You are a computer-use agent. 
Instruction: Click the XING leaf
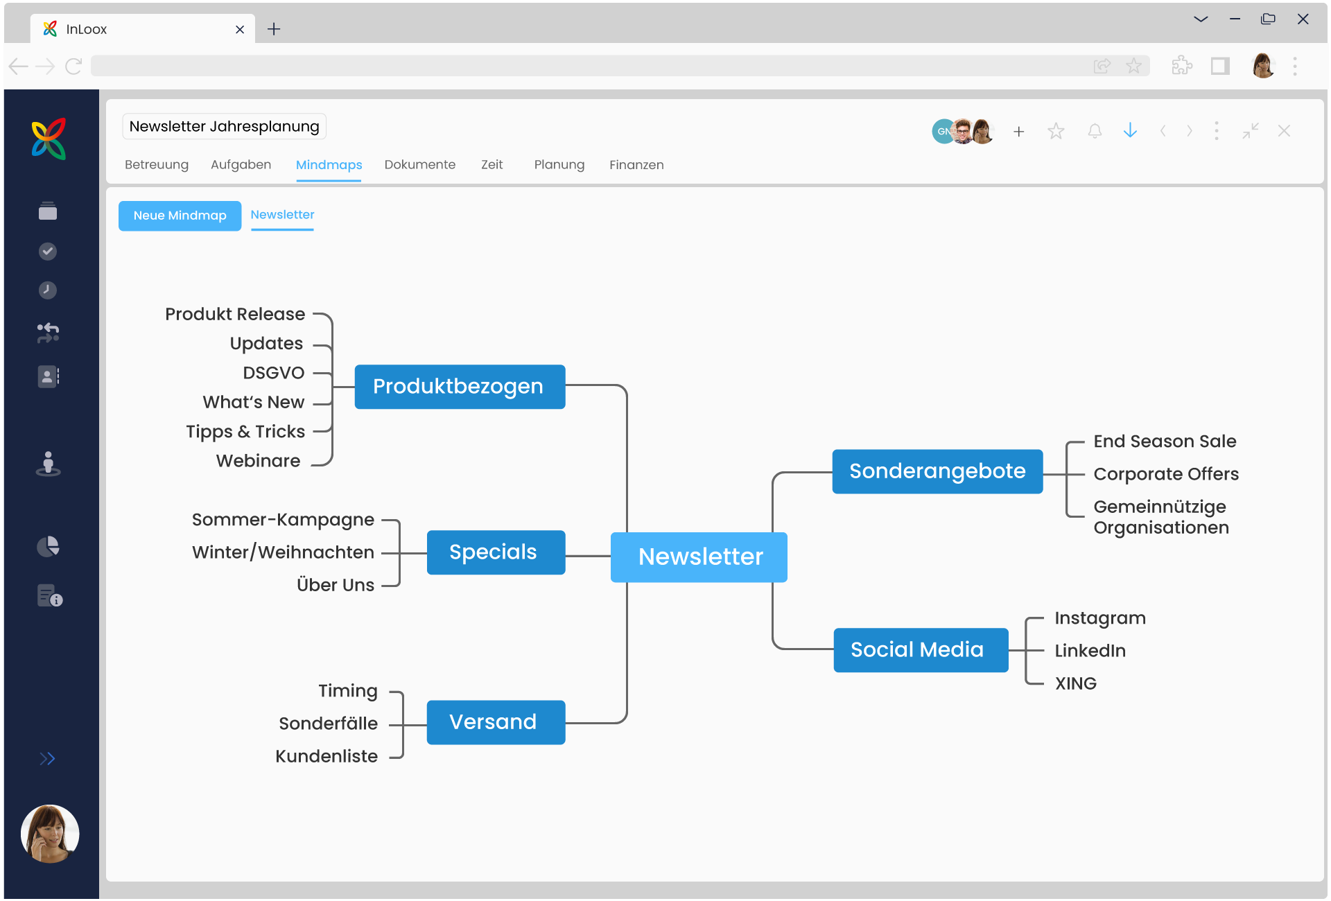(x=1075, y=683)
